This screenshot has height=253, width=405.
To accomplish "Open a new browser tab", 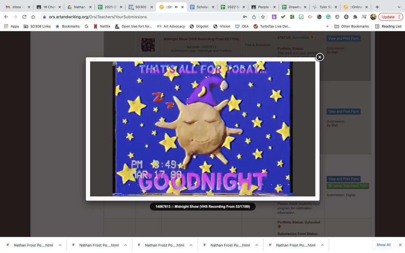I will pyautogui.click(x=377, y=7).
